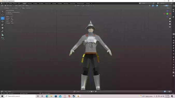Switch to the Sculpting workspace tab
Image resolution: width=175 pixels, height=98 pixels.
(35, 3)
